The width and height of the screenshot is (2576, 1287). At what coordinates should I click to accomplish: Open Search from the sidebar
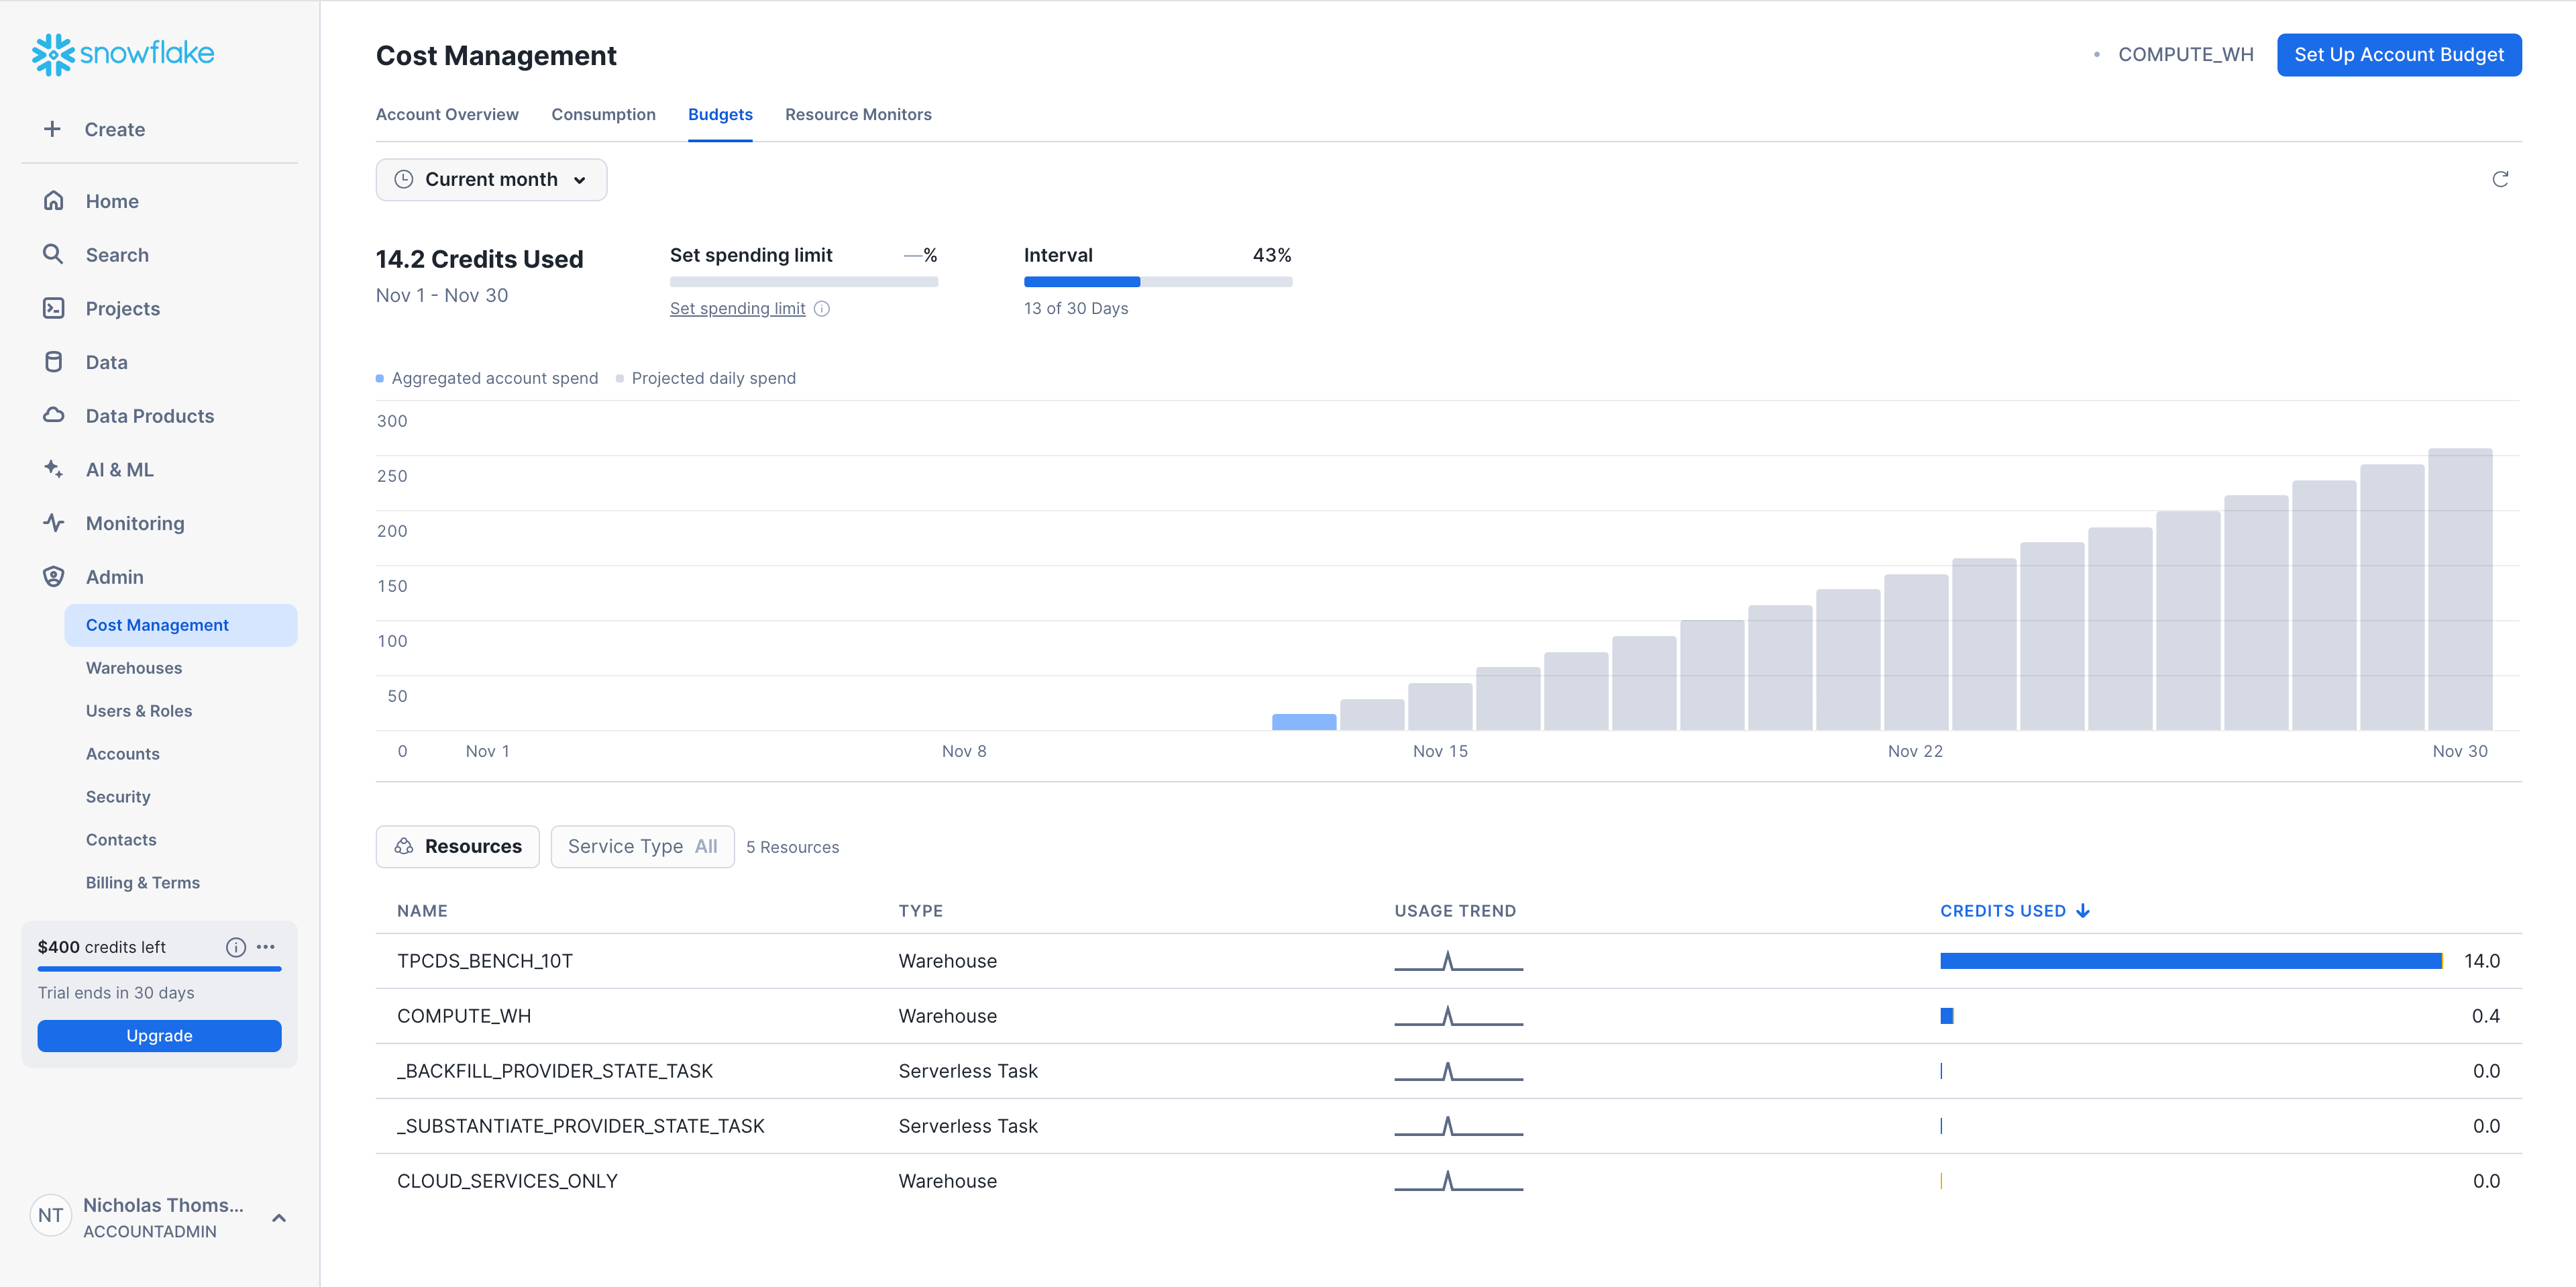117,254
